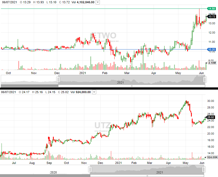Viewport: 218px width, 177px height.
Task: Click the 2020 label in UTZ navigator
Action: (53, 172)
